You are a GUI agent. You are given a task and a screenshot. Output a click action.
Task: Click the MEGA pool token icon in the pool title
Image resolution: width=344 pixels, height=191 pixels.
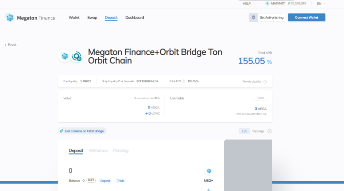[x=65, y=56]
